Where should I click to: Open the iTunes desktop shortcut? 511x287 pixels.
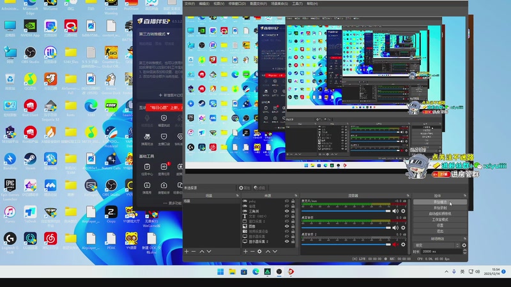pos(10,214)
